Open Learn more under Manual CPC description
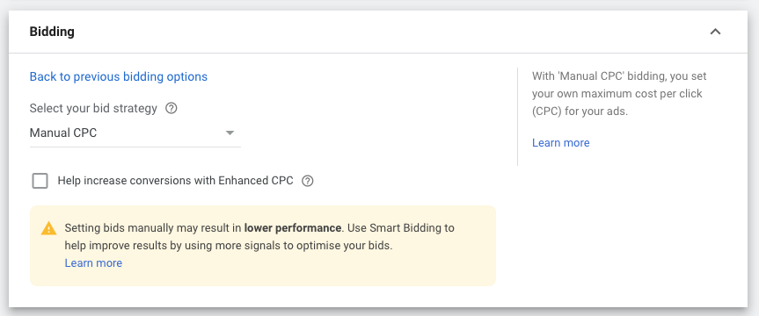Viewport: 759px width, 316px height. pos(560,142)
